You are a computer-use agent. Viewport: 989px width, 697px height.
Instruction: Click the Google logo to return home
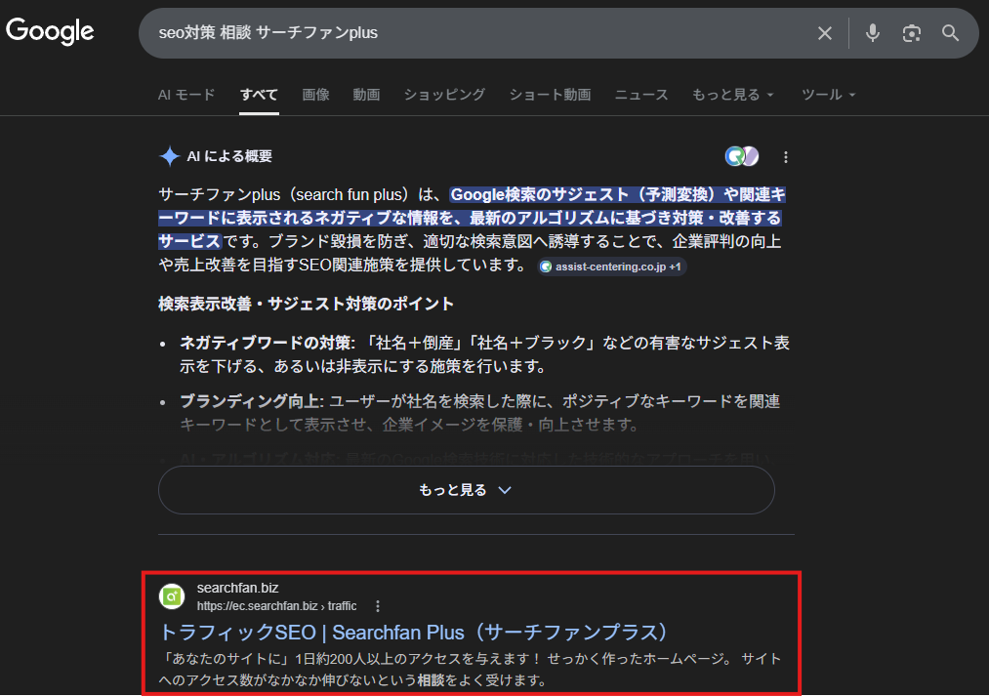(x=50, y=31)
